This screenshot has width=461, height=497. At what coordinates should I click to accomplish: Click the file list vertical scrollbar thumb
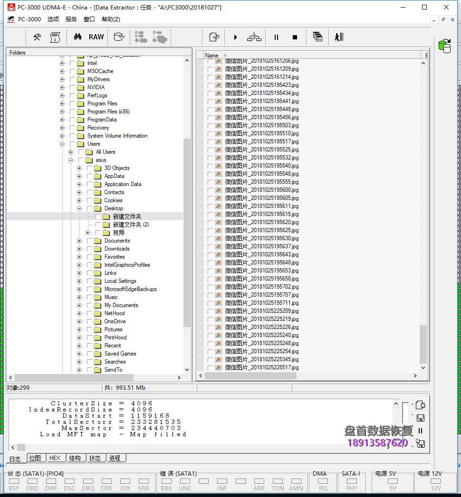(423, 344)
